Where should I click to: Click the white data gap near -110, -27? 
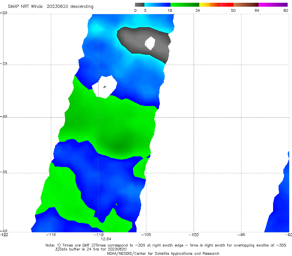coord(105,87)
